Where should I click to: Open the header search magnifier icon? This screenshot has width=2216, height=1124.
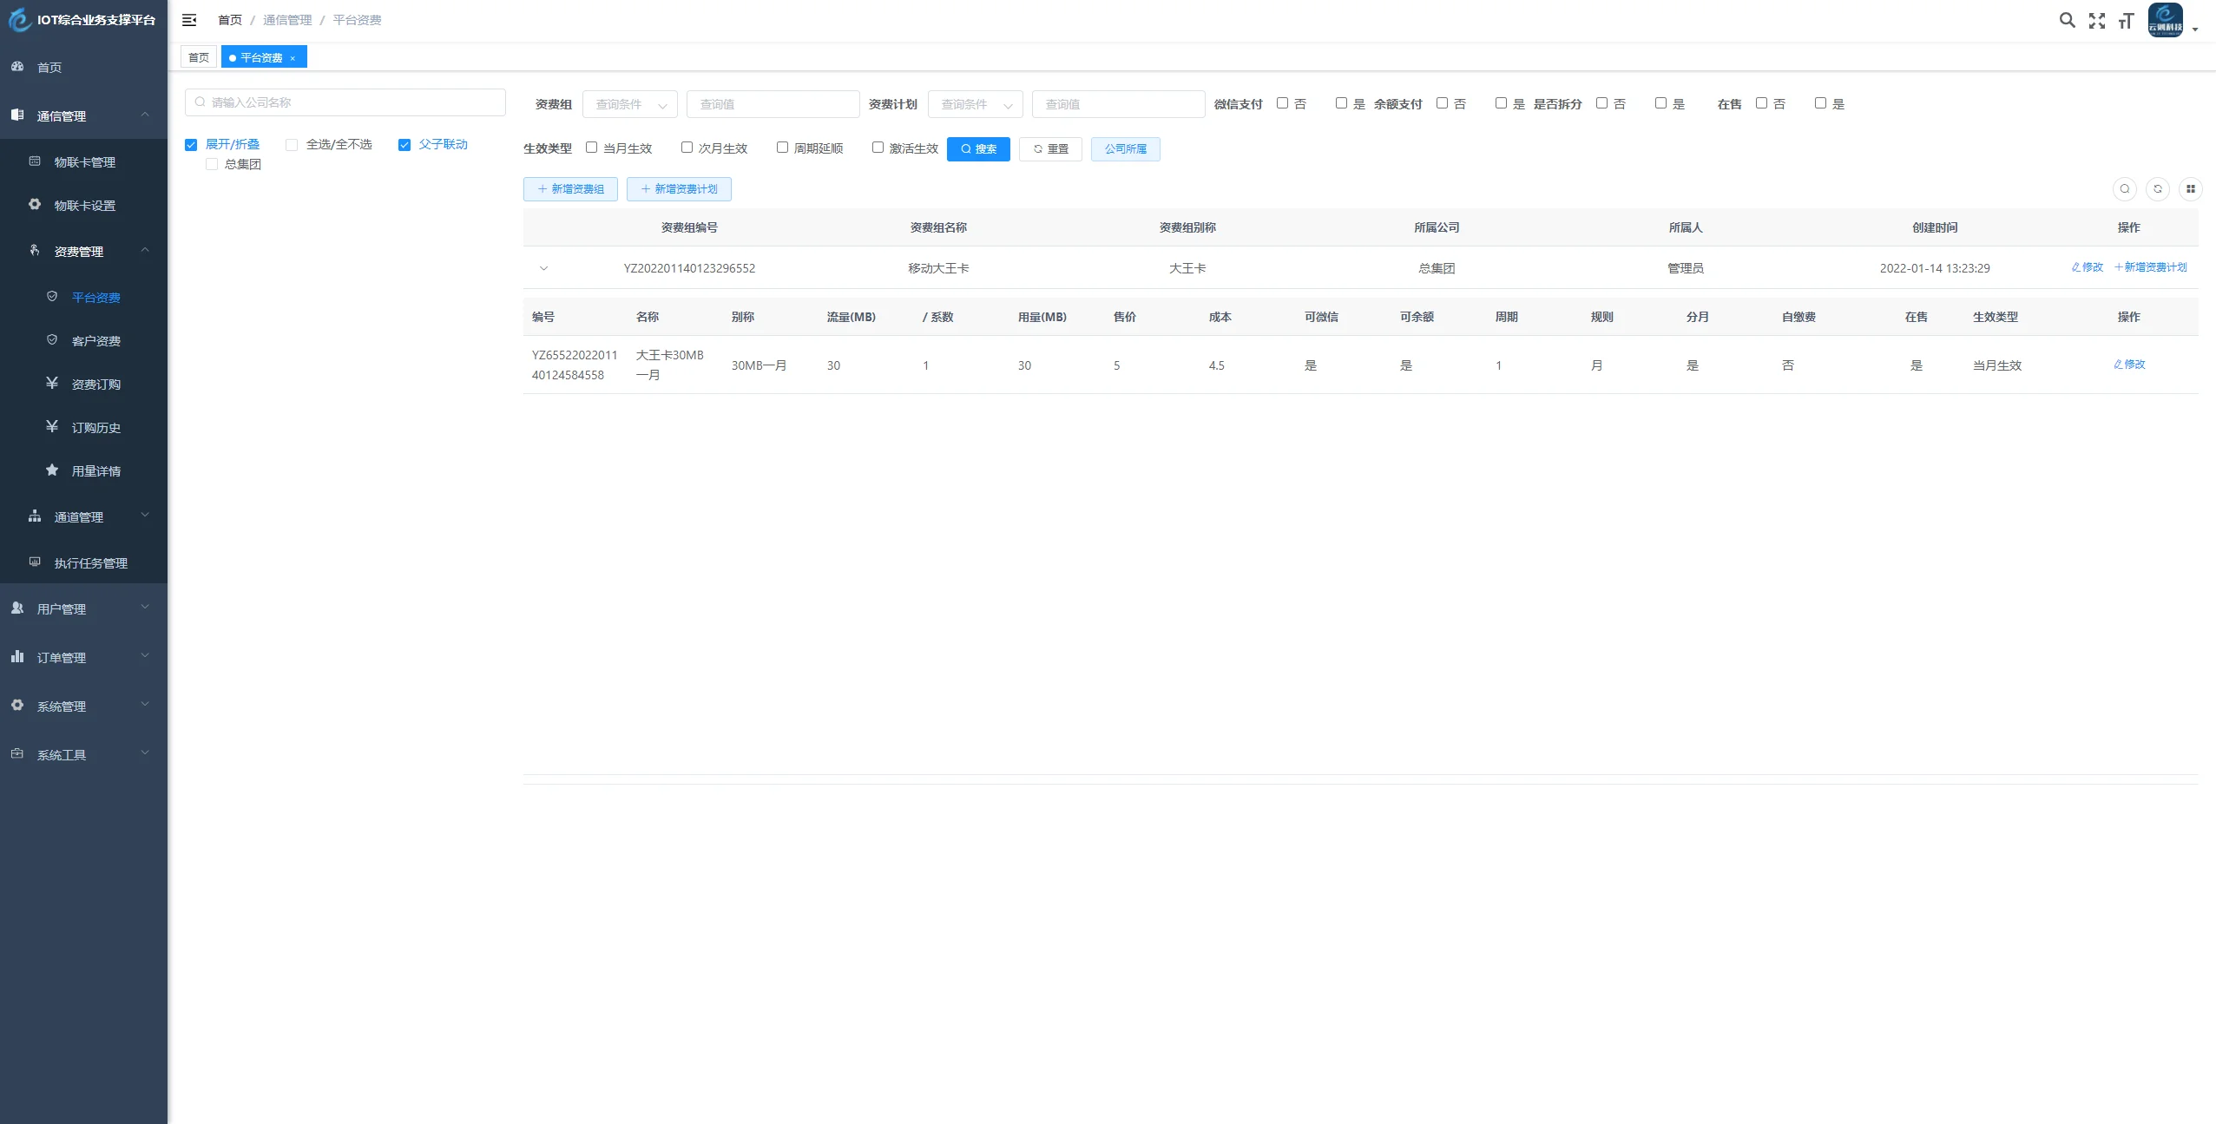click(2067, 20)
